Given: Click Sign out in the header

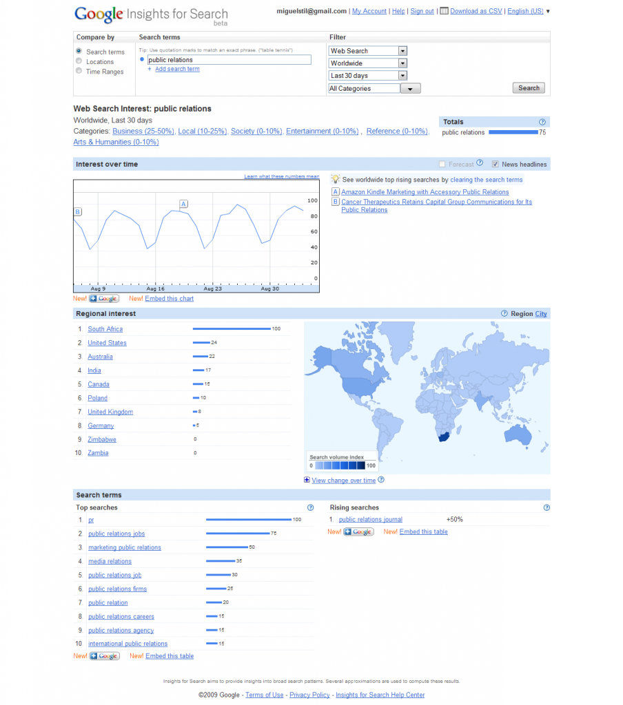Looking at the screenshot, I should 422,11.
